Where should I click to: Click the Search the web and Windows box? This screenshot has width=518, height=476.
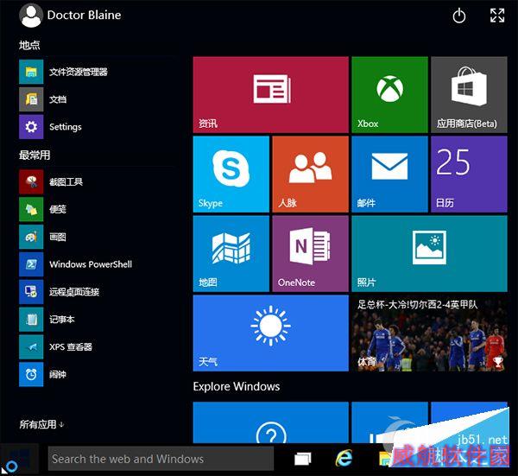pos(161,459)
